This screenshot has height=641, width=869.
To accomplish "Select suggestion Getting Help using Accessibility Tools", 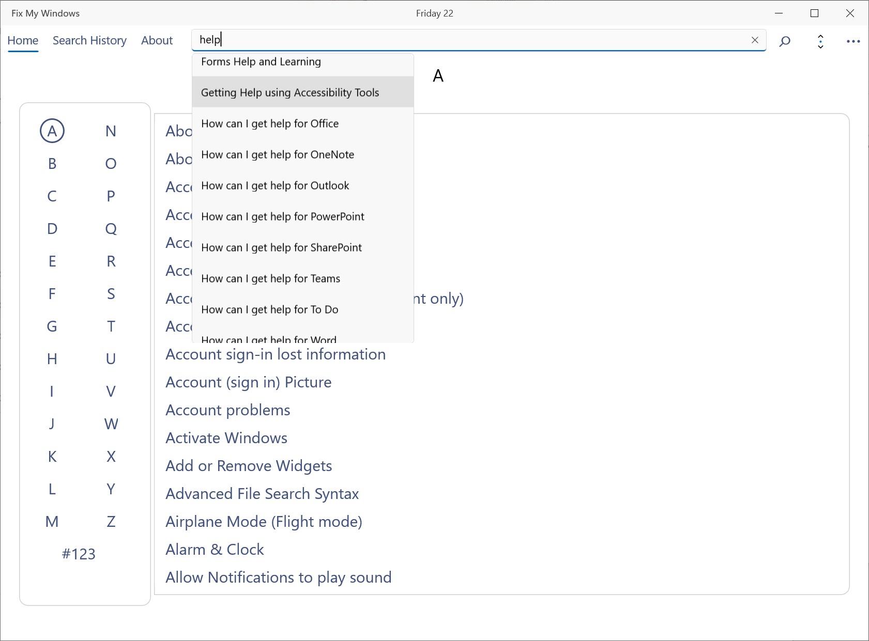I will 290,92.
